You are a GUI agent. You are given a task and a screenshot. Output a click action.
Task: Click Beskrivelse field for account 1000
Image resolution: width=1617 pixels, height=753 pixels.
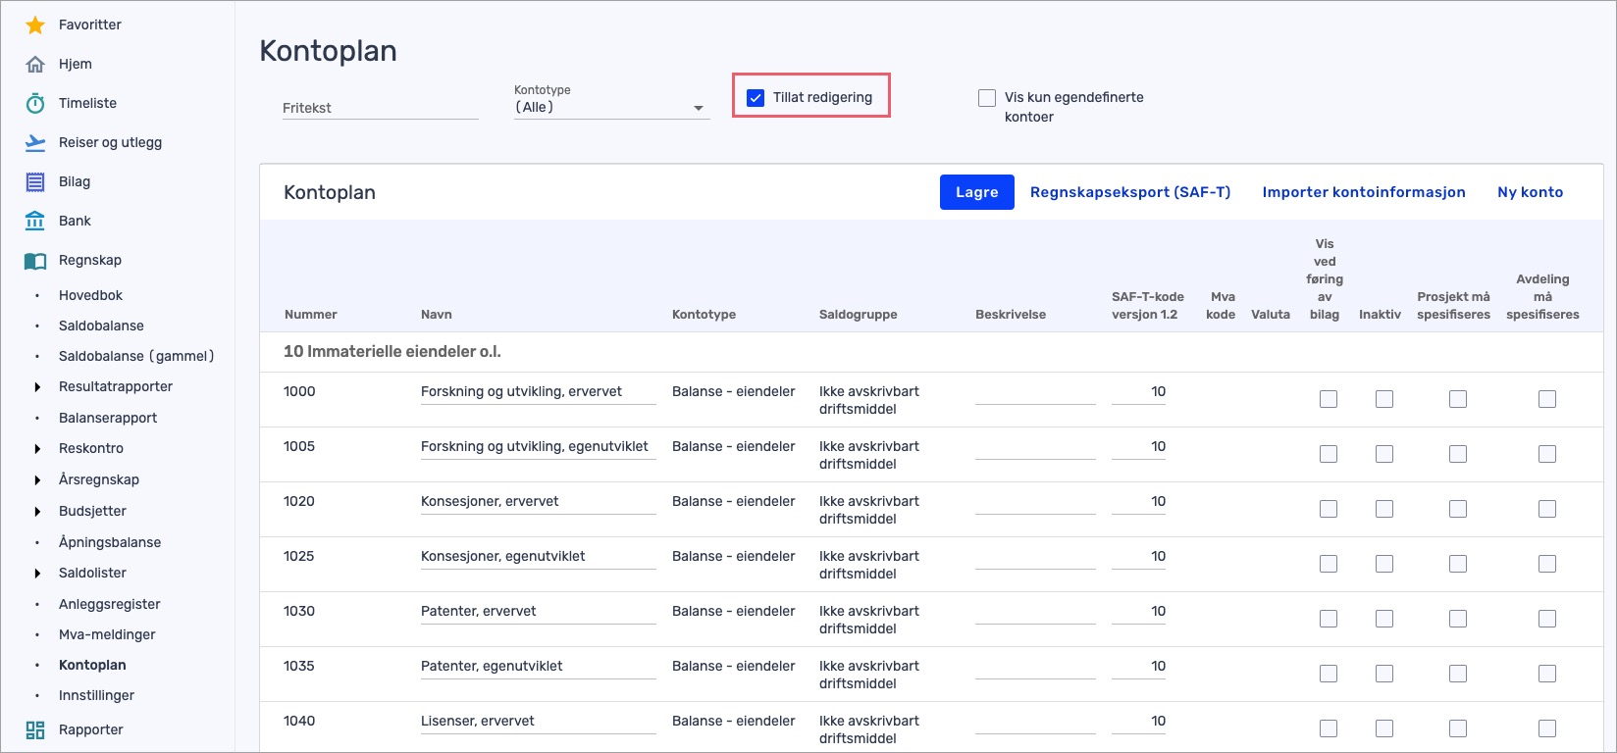(1035, 392)
